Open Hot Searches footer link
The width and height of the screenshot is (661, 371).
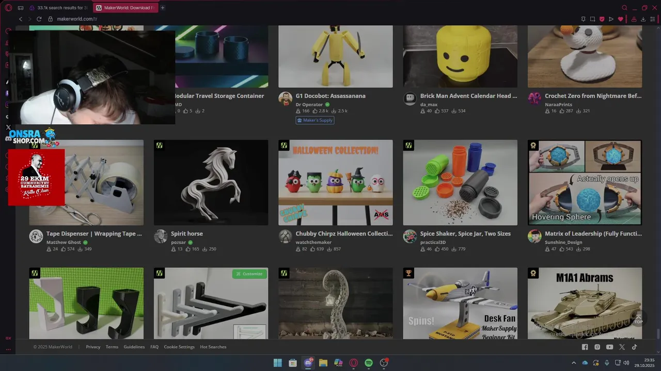point(213,347)
